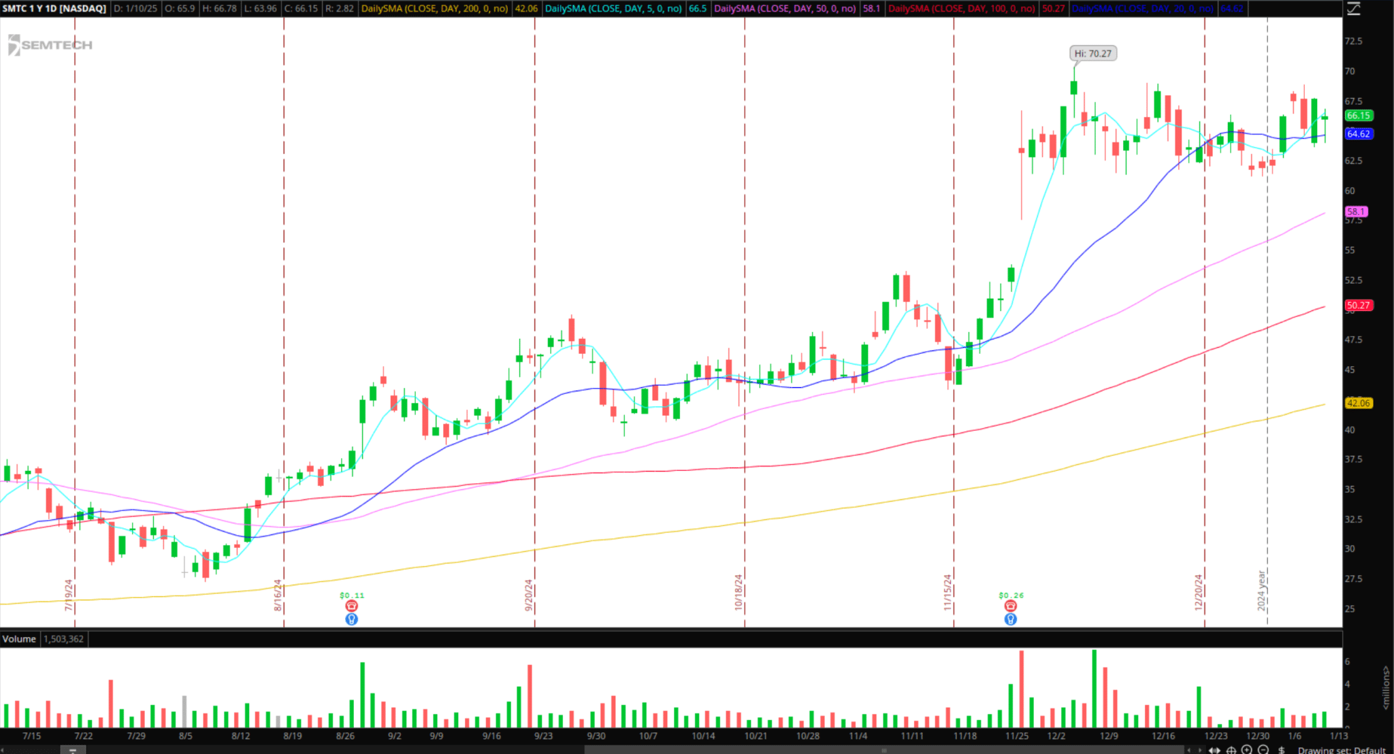This screenshot has width=1394, height=754.
Task: Click the blue lightbulb event icon near 11/25
Action: 1011,619
